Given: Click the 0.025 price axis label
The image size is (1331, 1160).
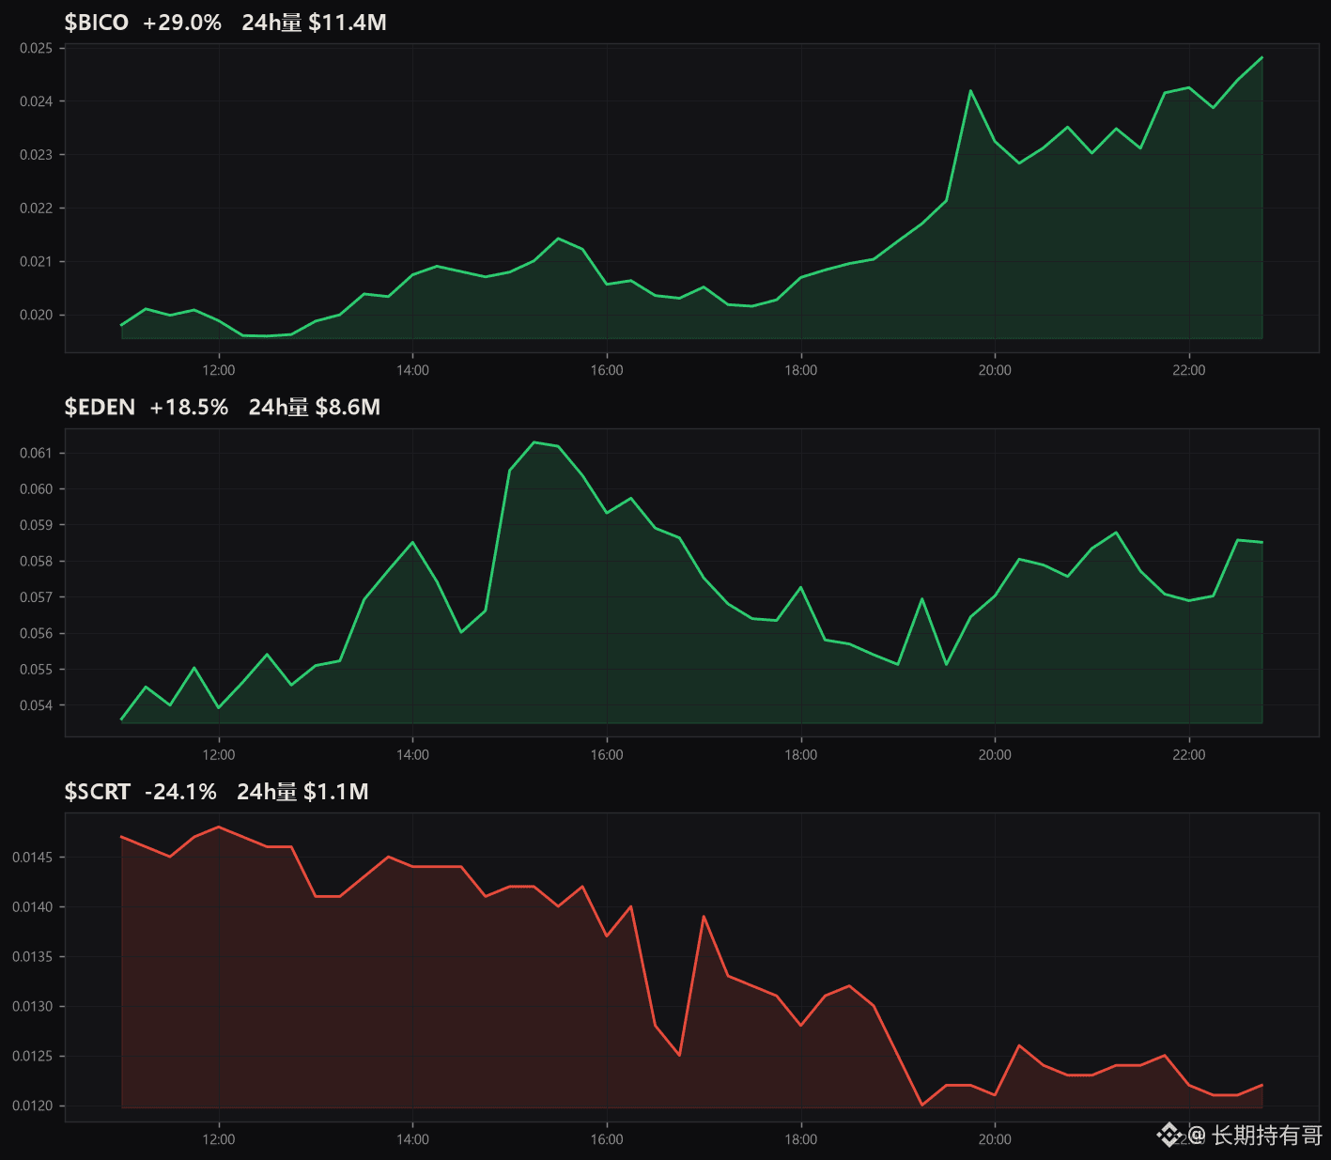Looking at the screenshot, I should coord(37,48).
